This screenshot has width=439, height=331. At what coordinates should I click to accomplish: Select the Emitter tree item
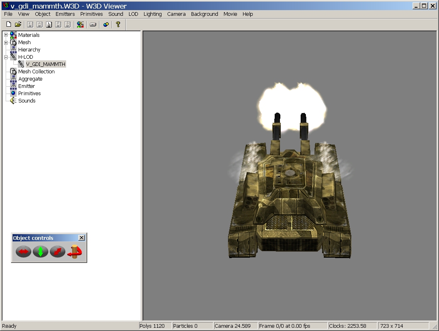[x=27, y=86]
